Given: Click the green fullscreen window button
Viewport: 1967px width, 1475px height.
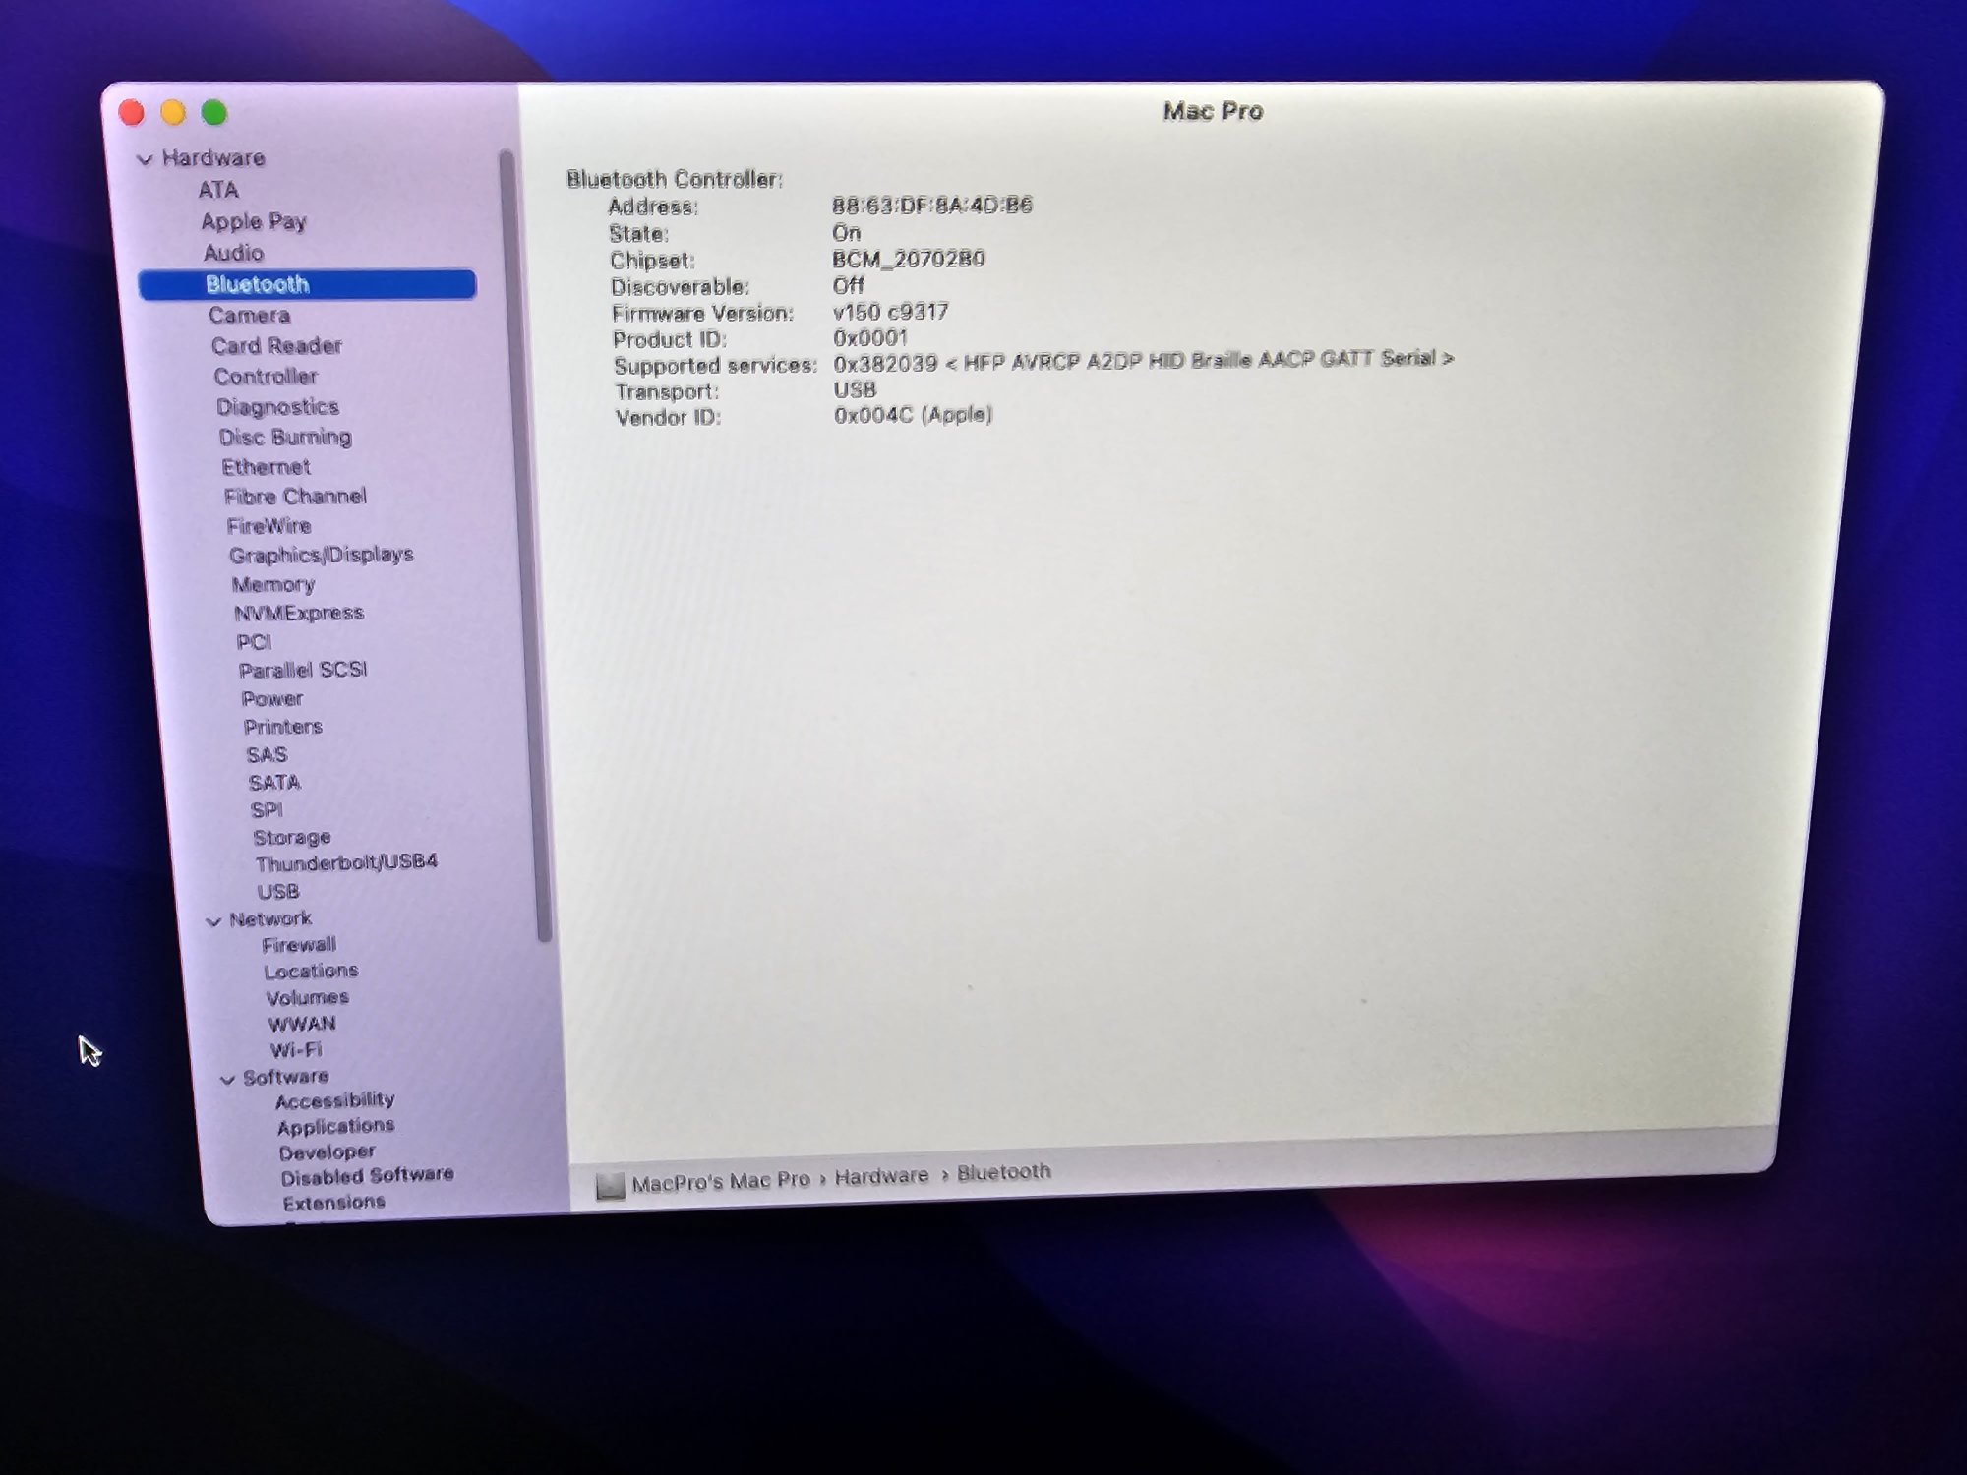Looking at the screenshot, I should [214, 113].
